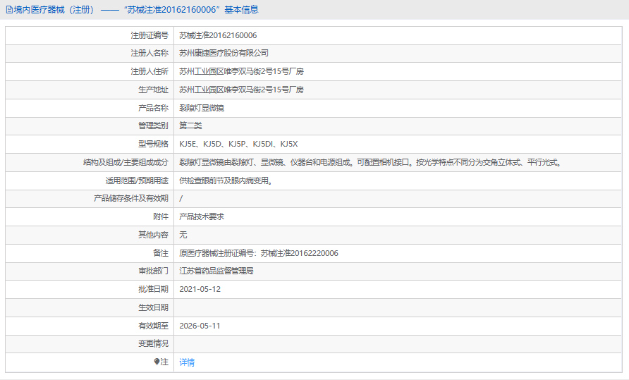629x380 pixels.
Task: Click the document icon before 境内医疗器械
Action: point(9,10)
